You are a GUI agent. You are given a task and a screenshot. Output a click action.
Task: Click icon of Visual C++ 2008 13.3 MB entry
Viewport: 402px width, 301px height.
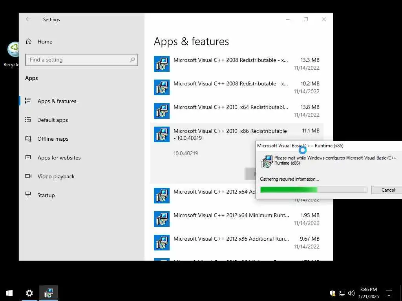(x=162, y=64)
